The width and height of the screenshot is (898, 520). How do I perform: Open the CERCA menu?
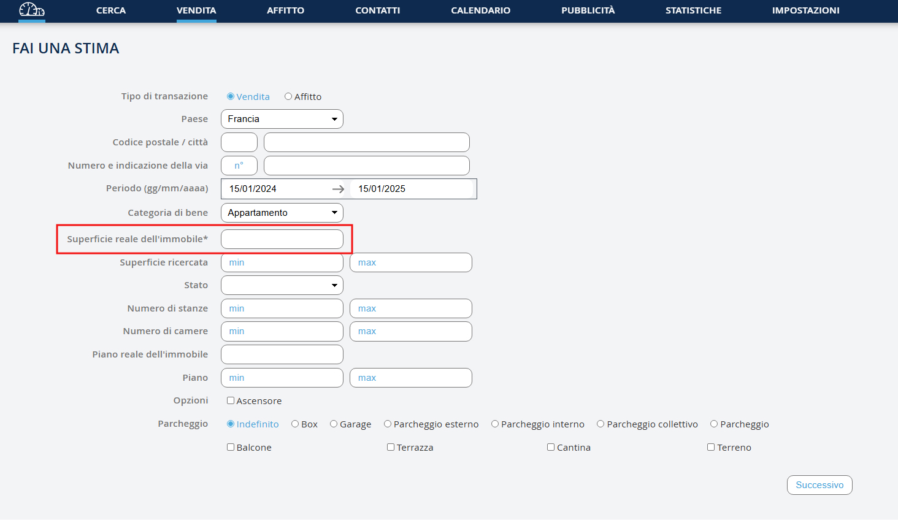click(x=110, y=10)
